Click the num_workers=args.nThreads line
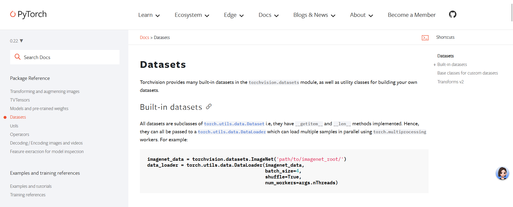513x207 pixels. [302, 183]
